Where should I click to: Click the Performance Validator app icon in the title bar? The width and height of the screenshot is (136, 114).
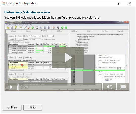[3, 3]
